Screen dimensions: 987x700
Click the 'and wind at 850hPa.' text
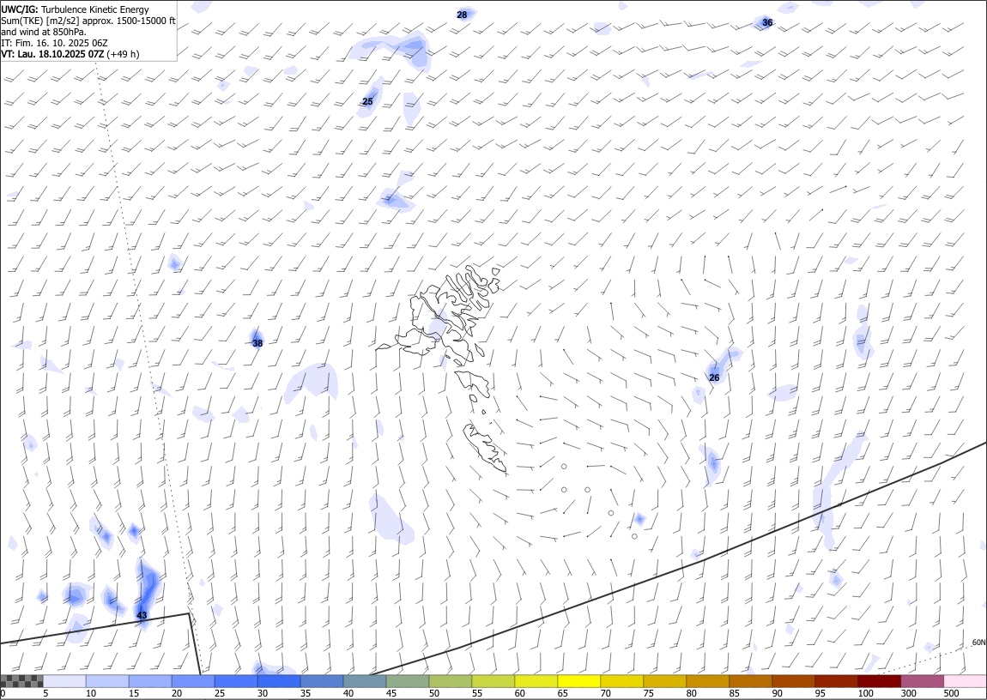tap(44, 32)
